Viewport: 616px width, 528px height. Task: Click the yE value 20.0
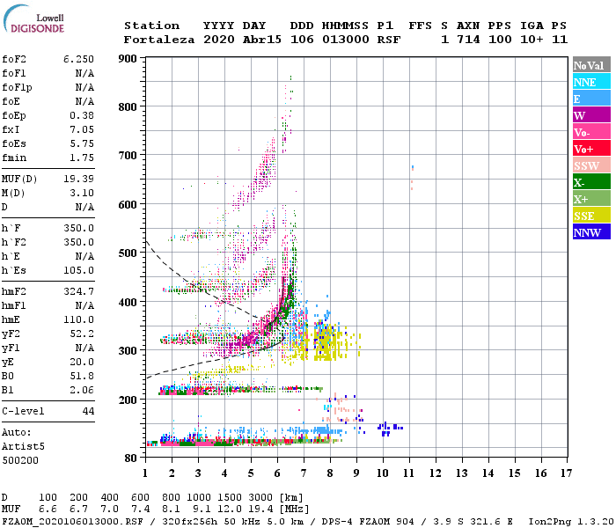82,363
